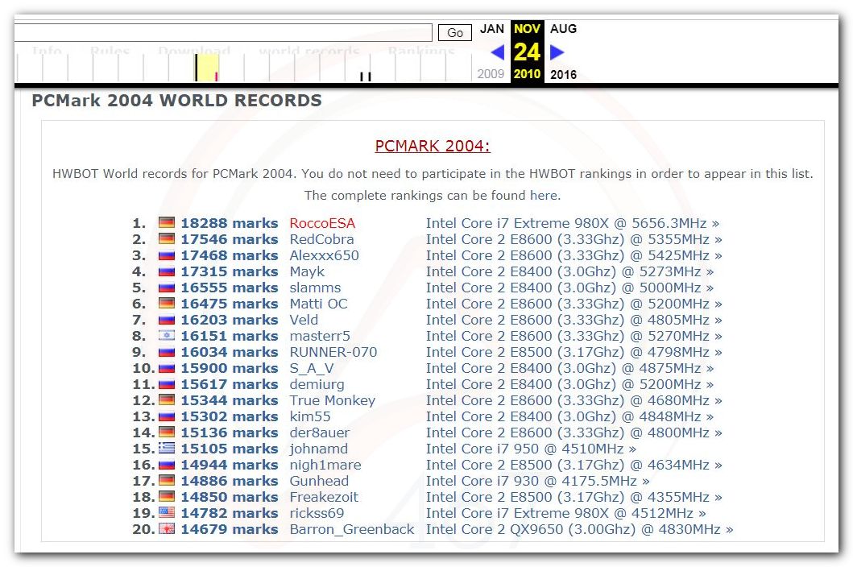This screenshot has height=567, width=853.
Task: Click Russian flag beside Alexxx650
Action: [x=167, y=255]
